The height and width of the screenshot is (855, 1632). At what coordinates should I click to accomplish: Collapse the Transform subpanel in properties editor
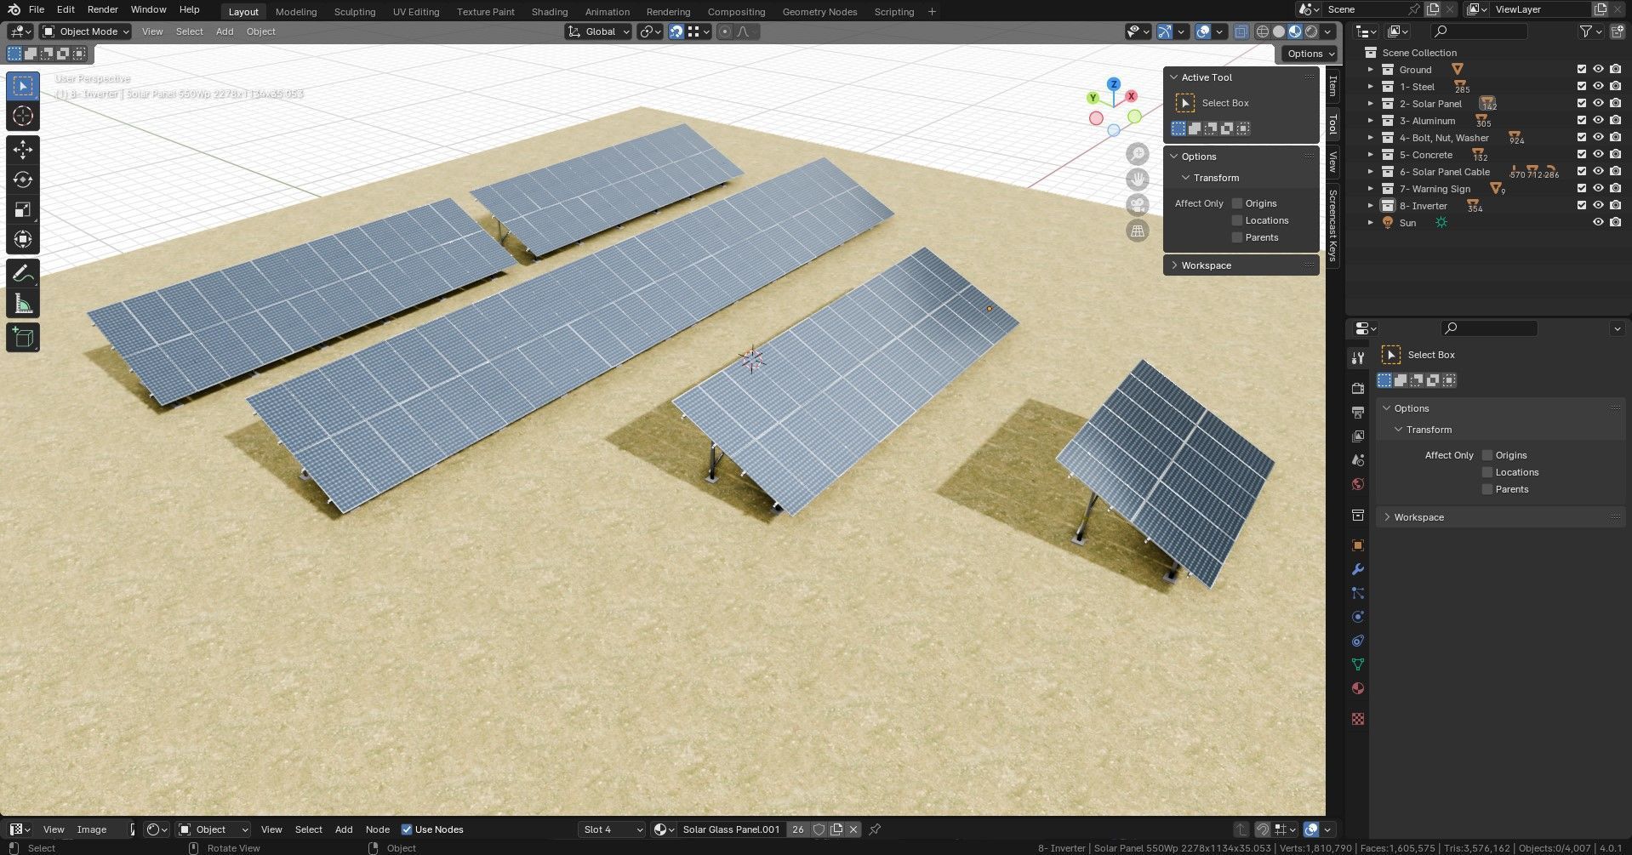click(x=1399, y=430)
